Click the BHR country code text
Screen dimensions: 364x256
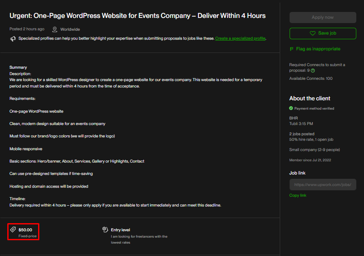pyautogui.click(x=293, y=118)
